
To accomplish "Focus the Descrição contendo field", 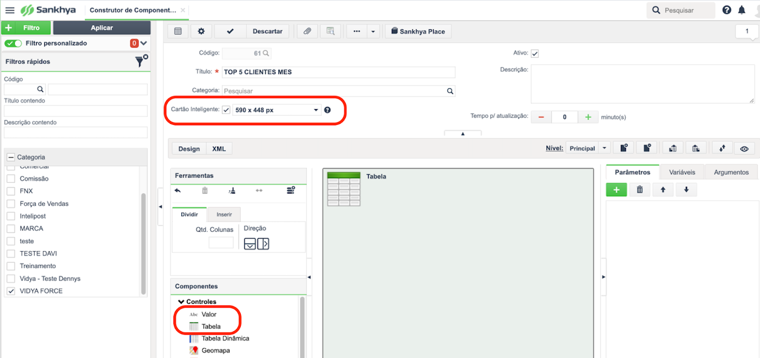I will tap(76, 133).
